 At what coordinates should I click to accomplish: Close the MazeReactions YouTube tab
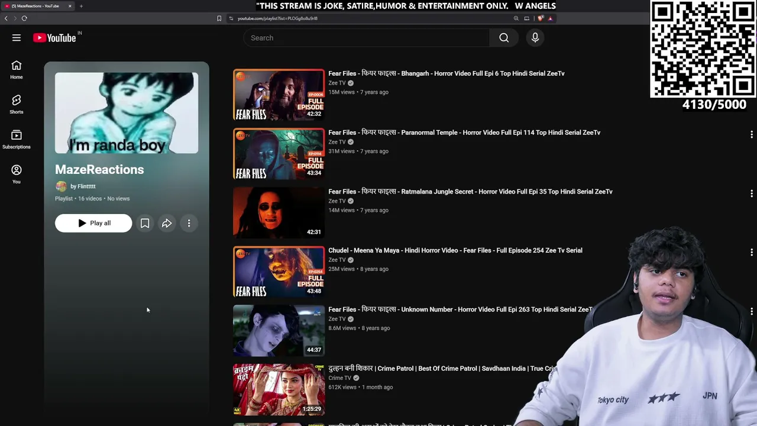point(70,6)
